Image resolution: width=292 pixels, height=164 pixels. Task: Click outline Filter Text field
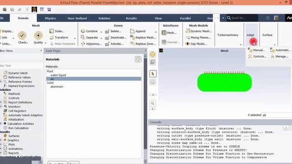pos(21,66)
